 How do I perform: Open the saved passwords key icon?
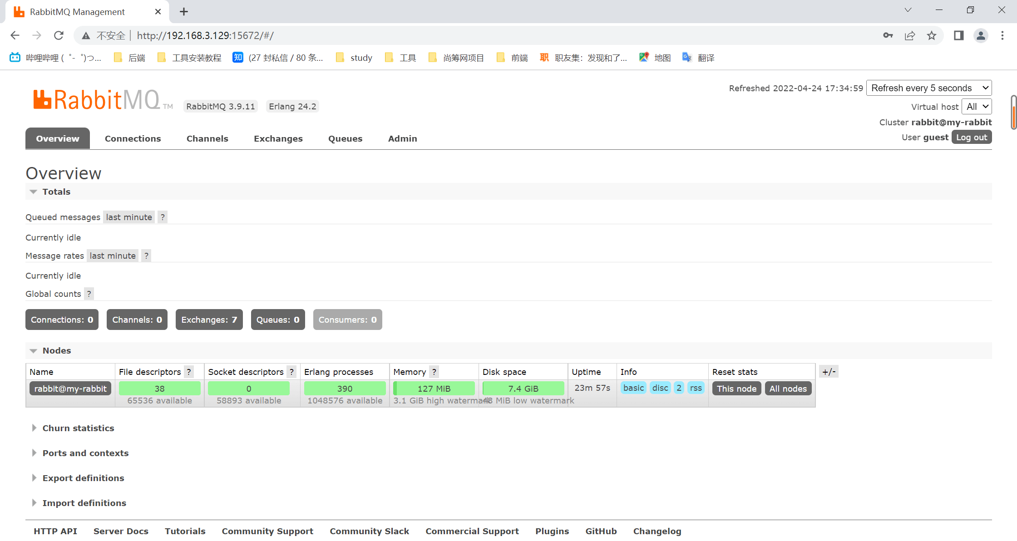[x=888, y=35]
